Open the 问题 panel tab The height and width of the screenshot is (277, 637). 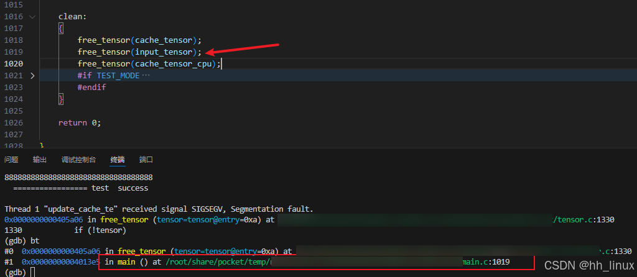coord(11,160)
